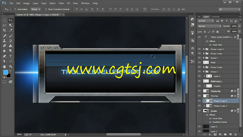The image size is (243, 137).
Task: Select the Brush tool
Action: [x=11, y=36]
